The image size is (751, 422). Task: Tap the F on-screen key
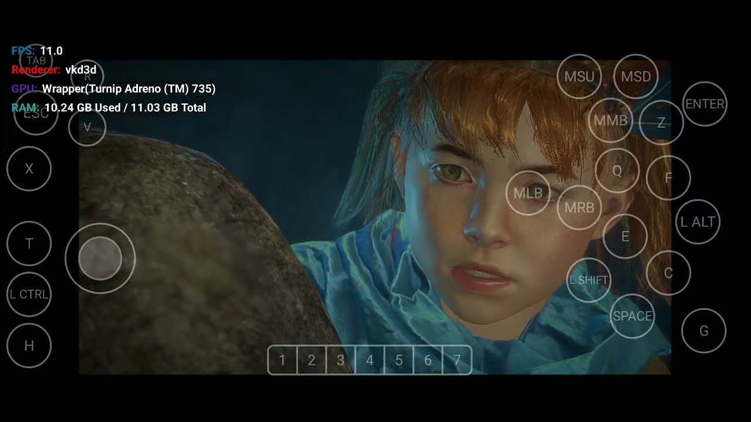668,178
